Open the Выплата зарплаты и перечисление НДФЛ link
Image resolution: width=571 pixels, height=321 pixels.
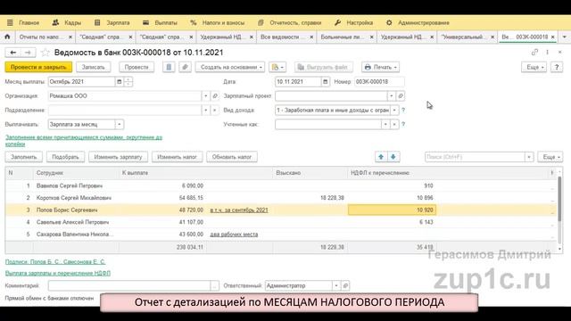point(58,273)
